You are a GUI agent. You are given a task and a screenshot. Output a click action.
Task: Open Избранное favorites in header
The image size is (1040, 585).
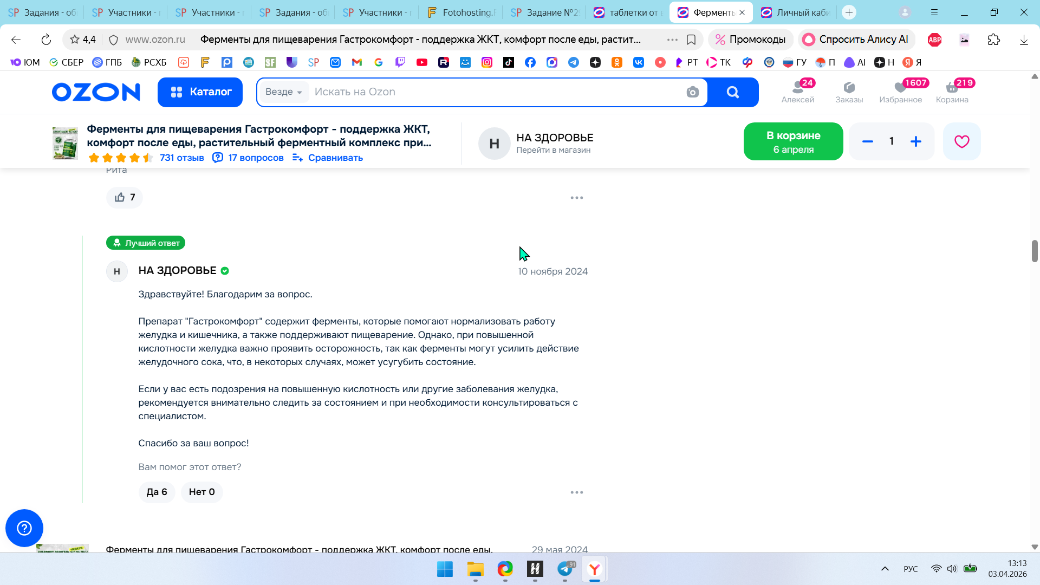900,92
